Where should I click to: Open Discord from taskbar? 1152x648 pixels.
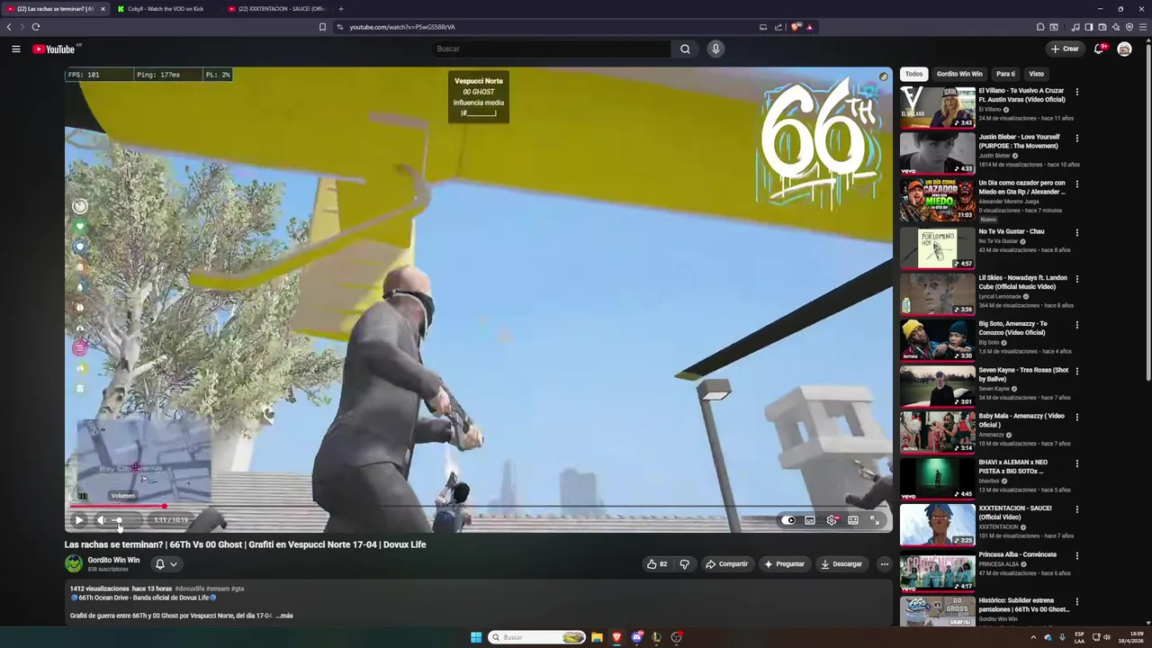[x=637, y=637]
